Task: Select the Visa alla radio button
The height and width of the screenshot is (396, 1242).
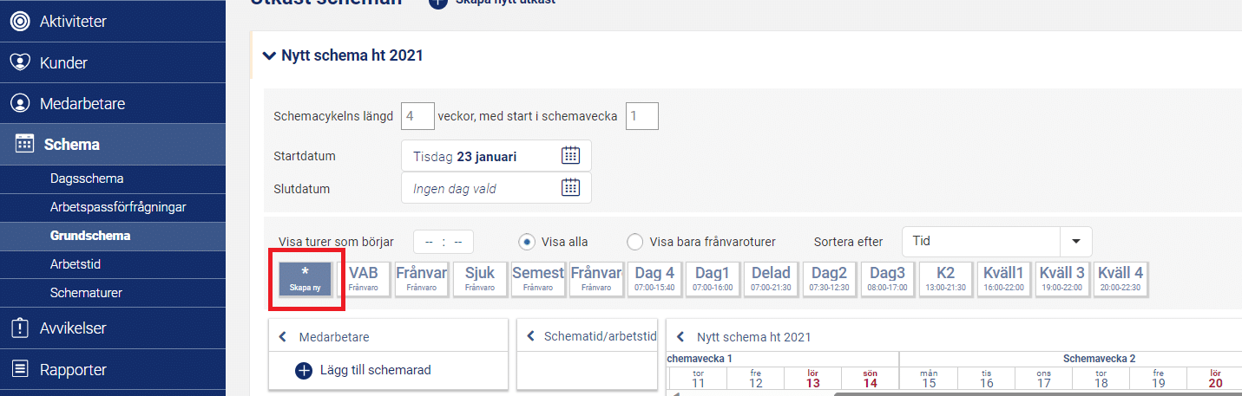Action: pos(526,242)
